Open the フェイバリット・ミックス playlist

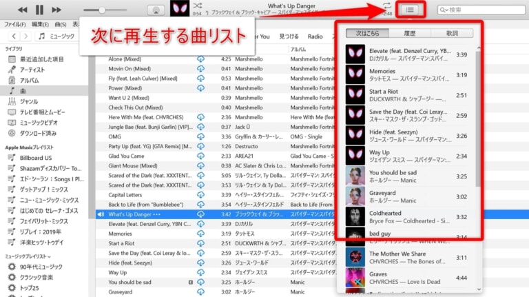pyautogui.click(x=44, y=221)
